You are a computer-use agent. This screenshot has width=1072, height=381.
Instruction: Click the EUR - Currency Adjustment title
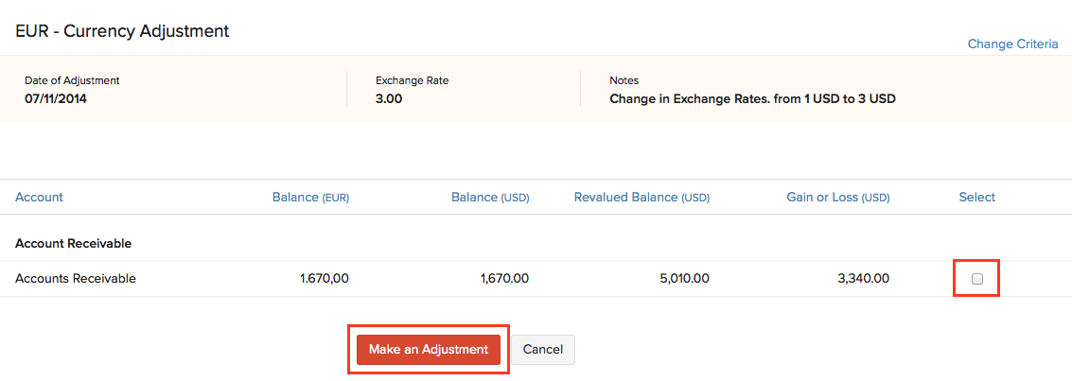pyautogui.click(x=122, y=31)
